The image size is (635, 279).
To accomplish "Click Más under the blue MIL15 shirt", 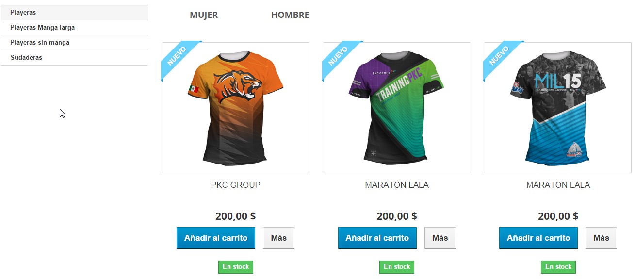I will click(601, 238).
